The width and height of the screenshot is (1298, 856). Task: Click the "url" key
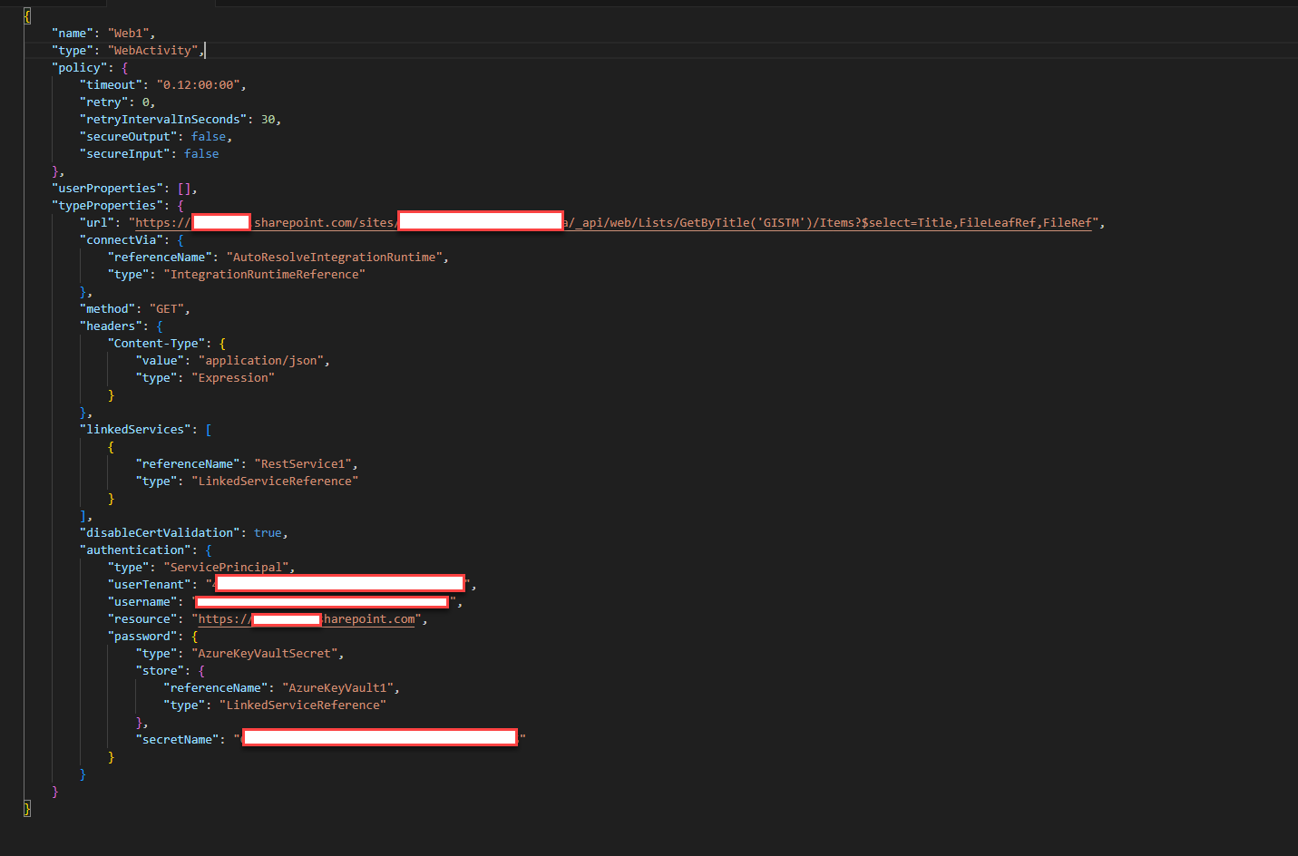(x=96, y=223)
